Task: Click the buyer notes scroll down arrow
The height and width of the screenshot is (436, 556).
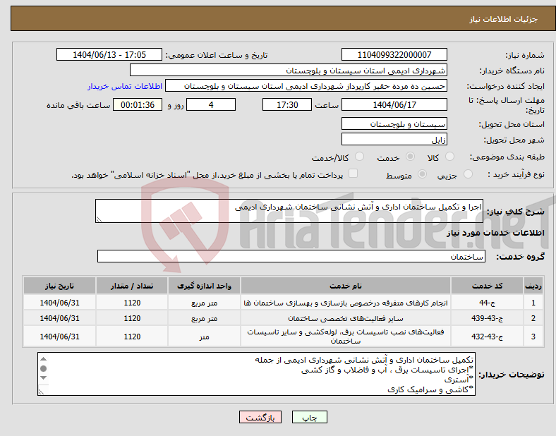Action: (43, 378)
